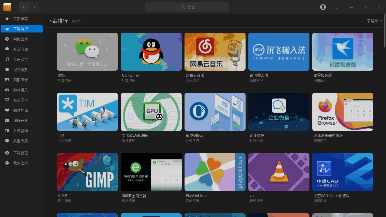Click the vertical scrollbar handle
Image resolution: width=386 pixels, height=217 pixels.
[x=385, y=30]
